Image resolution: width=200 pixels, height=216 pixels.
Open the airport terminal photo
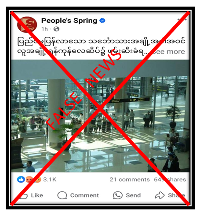100,116
